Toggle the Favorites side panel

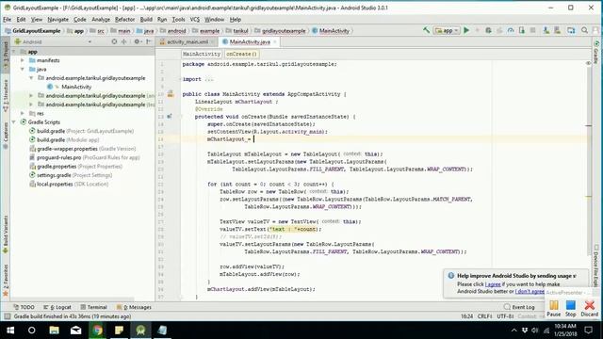pyautogui.click(x=6, y=280)
